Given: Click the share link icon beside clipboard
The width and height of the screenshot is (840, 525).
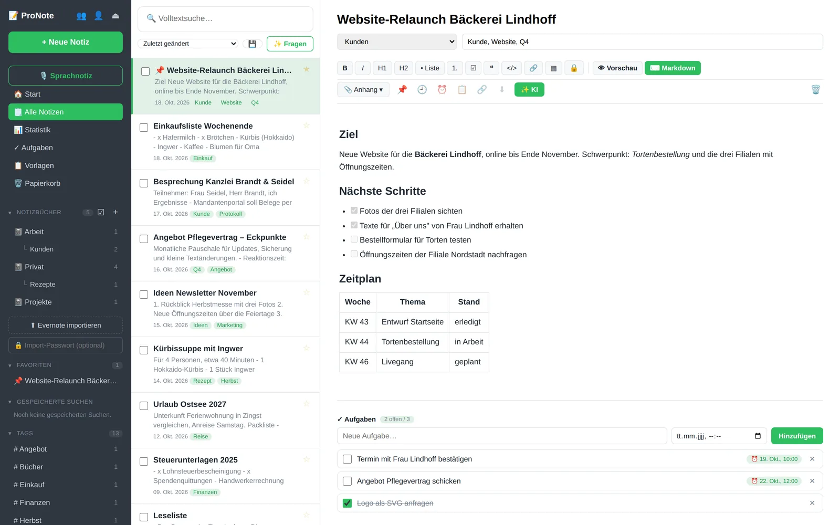Looking at the screenshot, I should [x=482, y=90].
